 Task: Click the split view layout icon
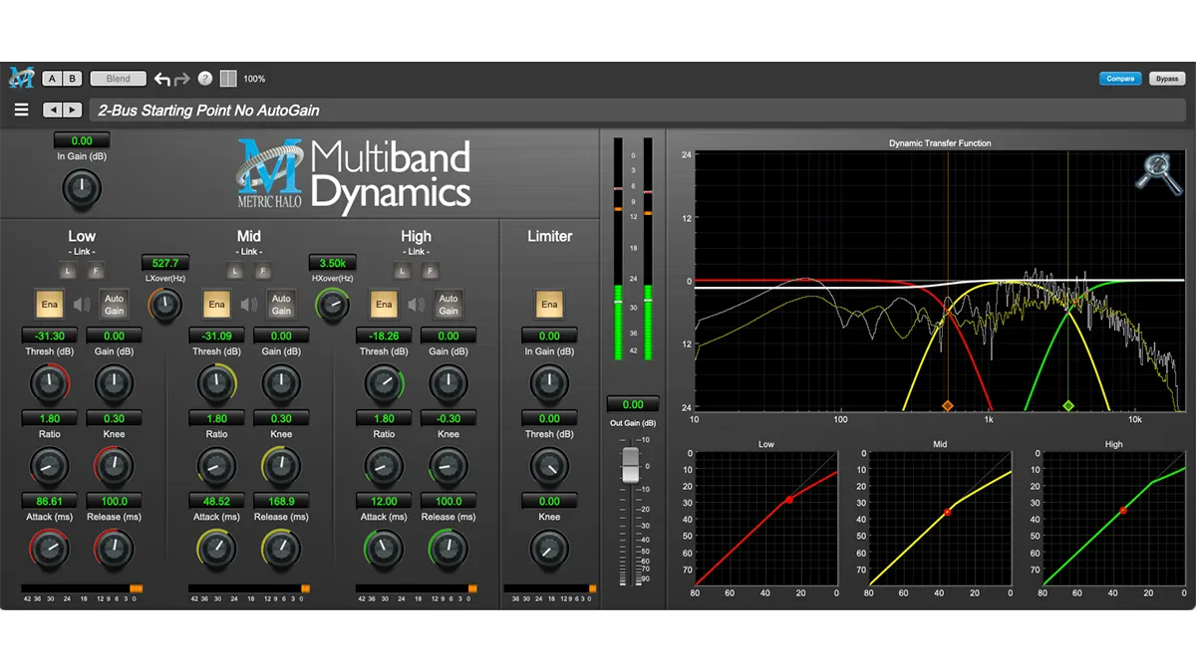(x=228, y=79)
